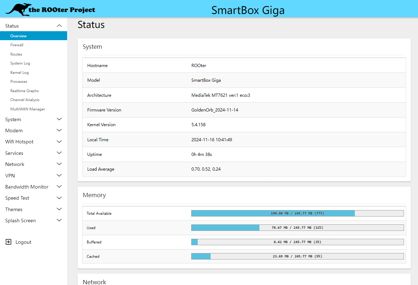
Task: Click the Load Average row label
Action: 101,169
